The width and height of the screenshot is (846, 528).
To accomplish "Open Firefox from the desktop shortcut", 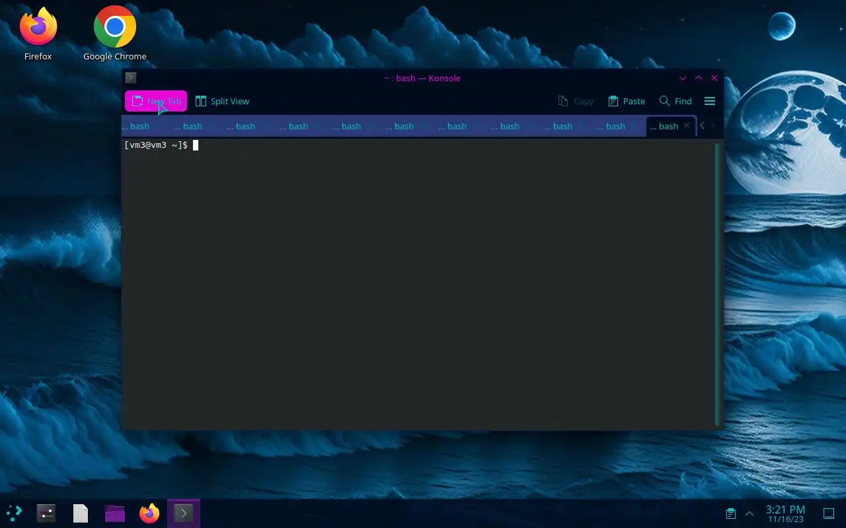I will tap(38, 34).
